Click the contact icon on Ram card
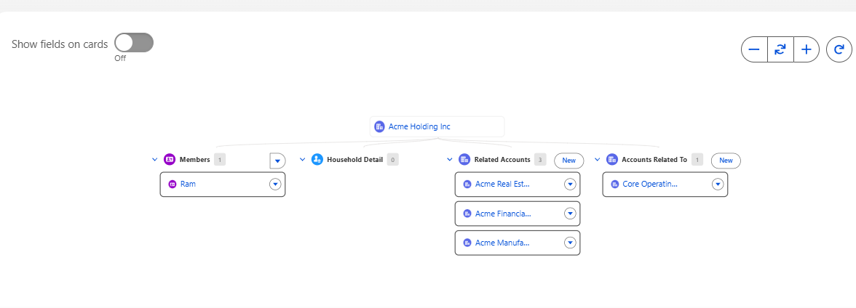The height and width of the screenshot is (308, 856). pos(173,185)
